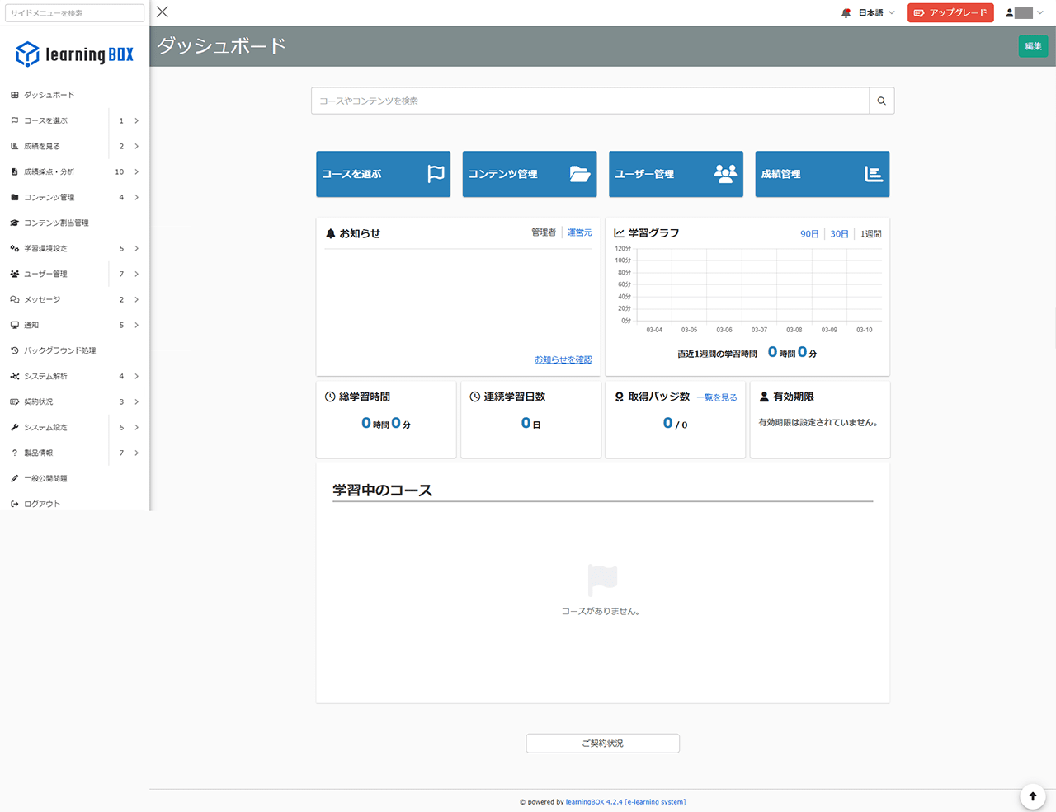Click the scroll-to-top arrow button
The image size is (1056, 812).
point(1032,796)
